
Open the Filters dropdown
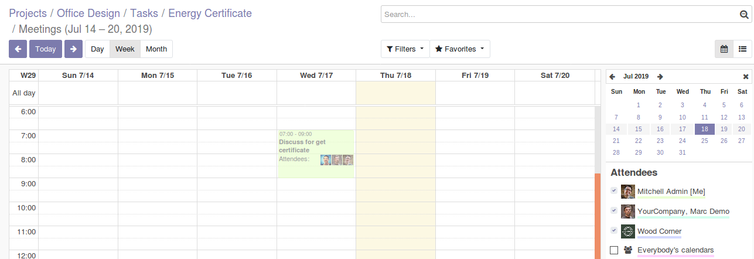405,49
